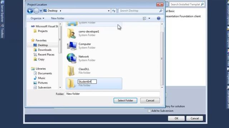The width and height of the screenshot is (229, 128).
Task: Click the file list scrollbar thumb
Action: point(162,58)
